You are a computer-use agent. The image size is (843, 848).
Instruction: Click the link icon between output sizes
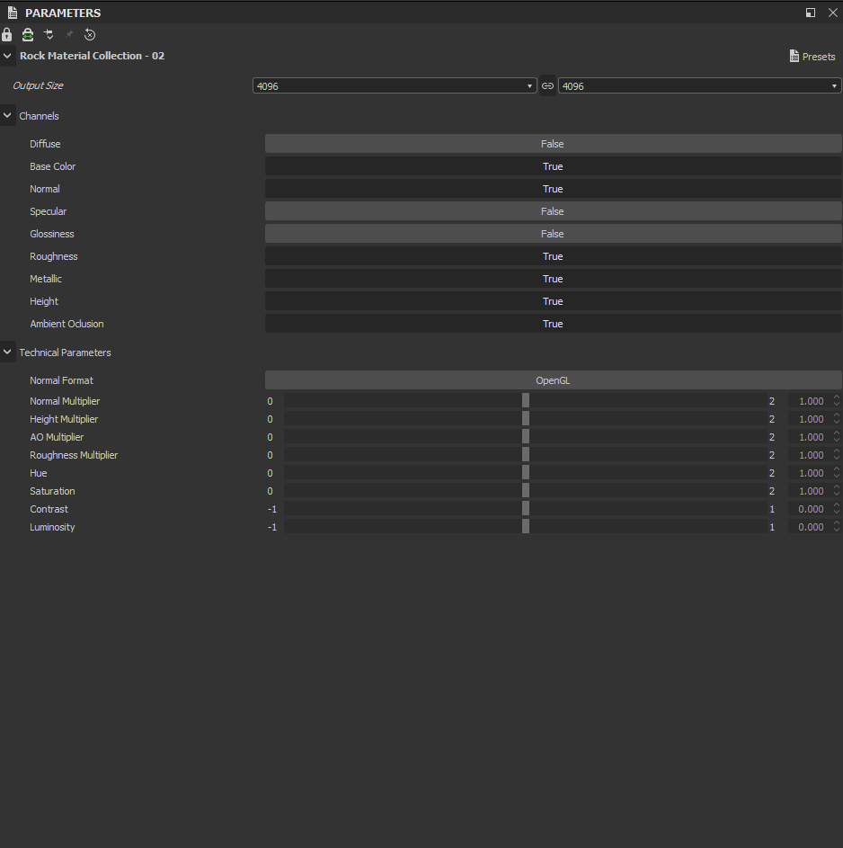coord(547,86)
